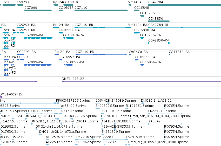Click the EK245039.5prime EST label
Screen dimensions: 221x146
click(x=122, y=101)
